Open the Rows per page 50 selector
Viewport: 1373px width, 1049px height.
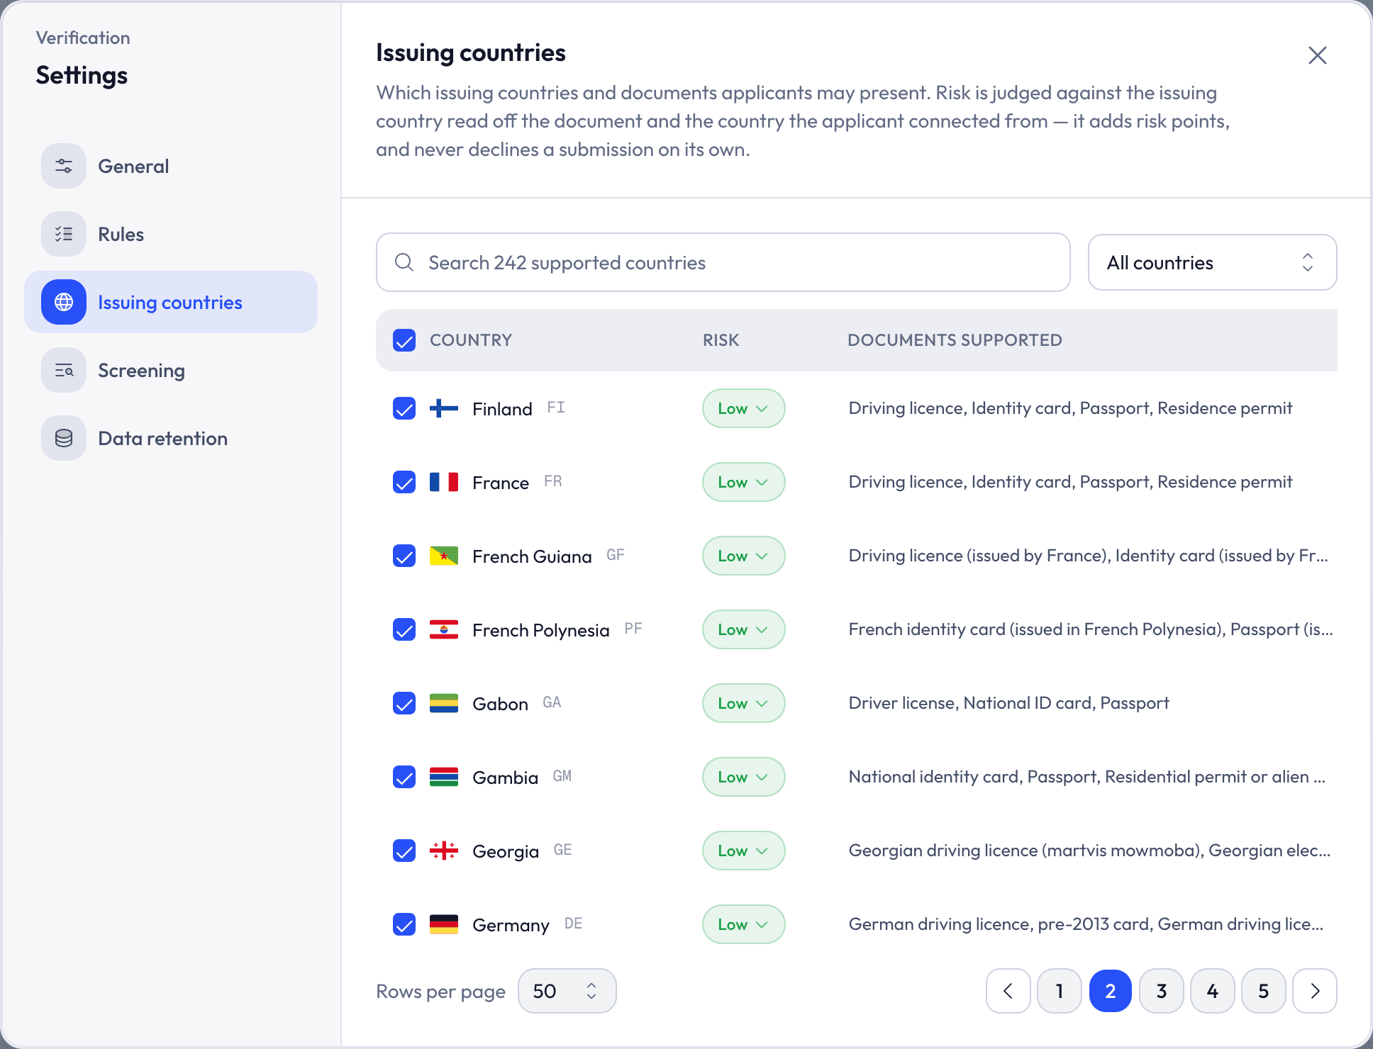(567, 991)
